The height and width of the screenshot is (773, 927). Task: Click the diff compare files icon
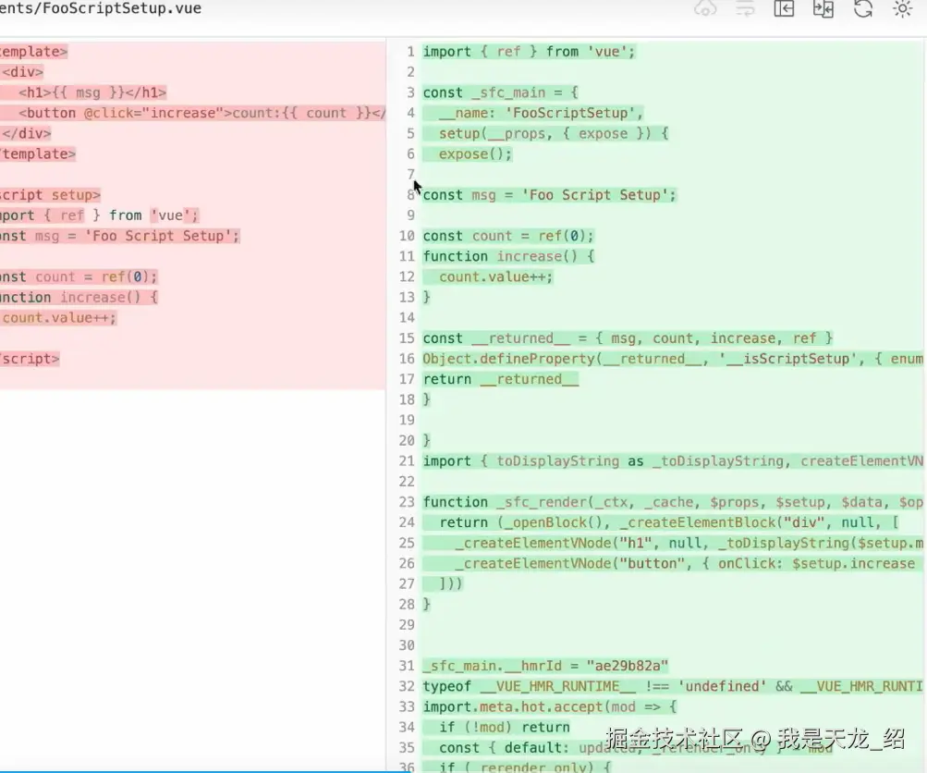click(x=823, y=9)
